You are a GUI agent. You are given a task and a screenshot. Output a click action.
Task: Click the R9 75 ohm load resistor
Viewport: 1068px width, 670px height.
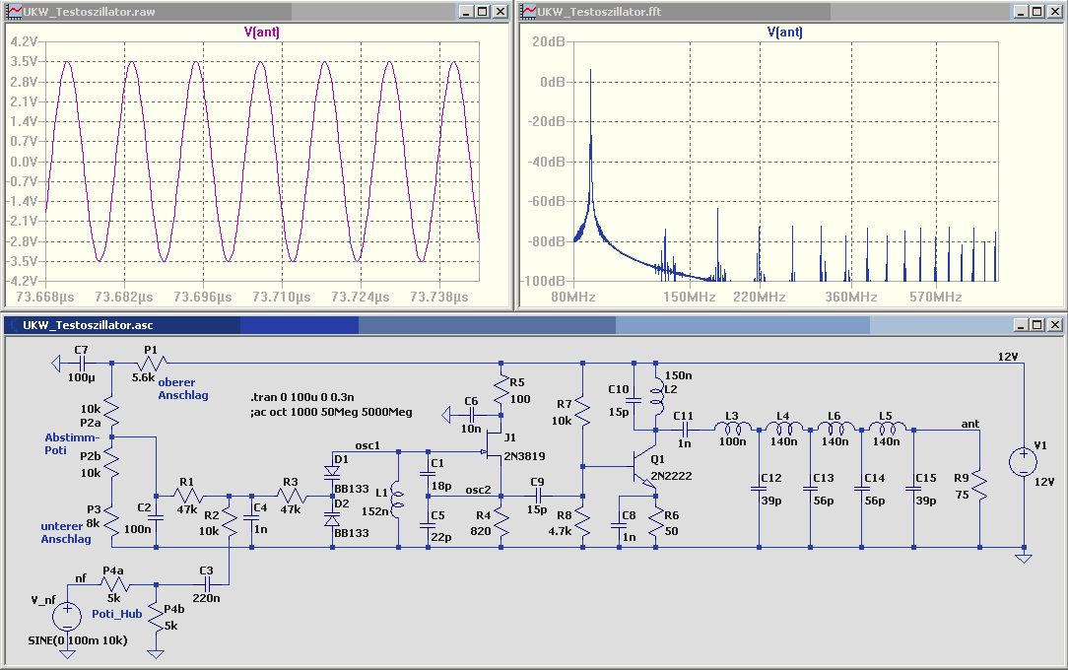[979, 486]
